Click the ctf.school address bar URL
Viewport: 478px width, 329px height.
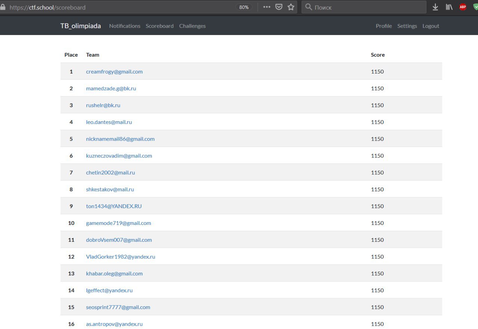[x=112, y=7]
